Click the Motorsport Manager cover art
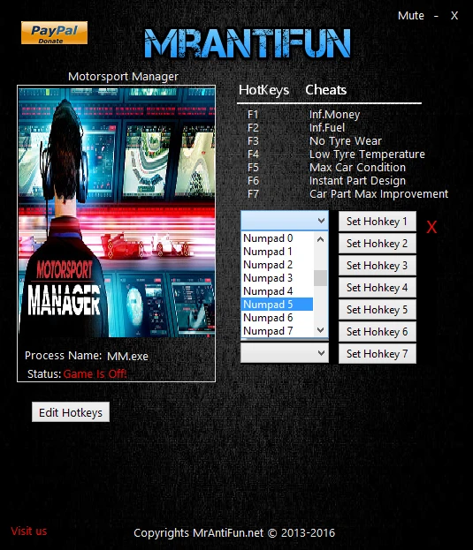This screenshot has width=473, height=550. pyautogui.click(x=117, y=212)
